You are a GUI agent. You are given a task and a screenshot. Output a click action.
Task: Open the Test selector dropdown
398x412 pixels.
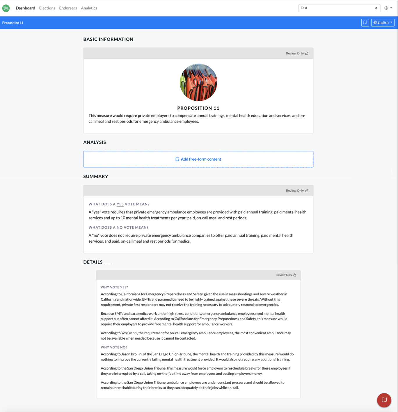(x=339, y=8)
